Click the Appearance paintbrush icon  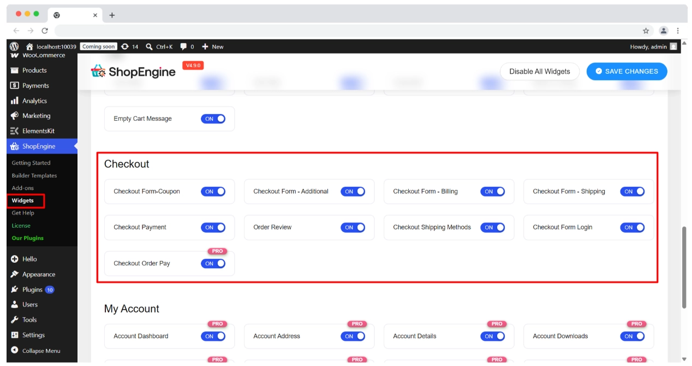click(x=15, y=274)
